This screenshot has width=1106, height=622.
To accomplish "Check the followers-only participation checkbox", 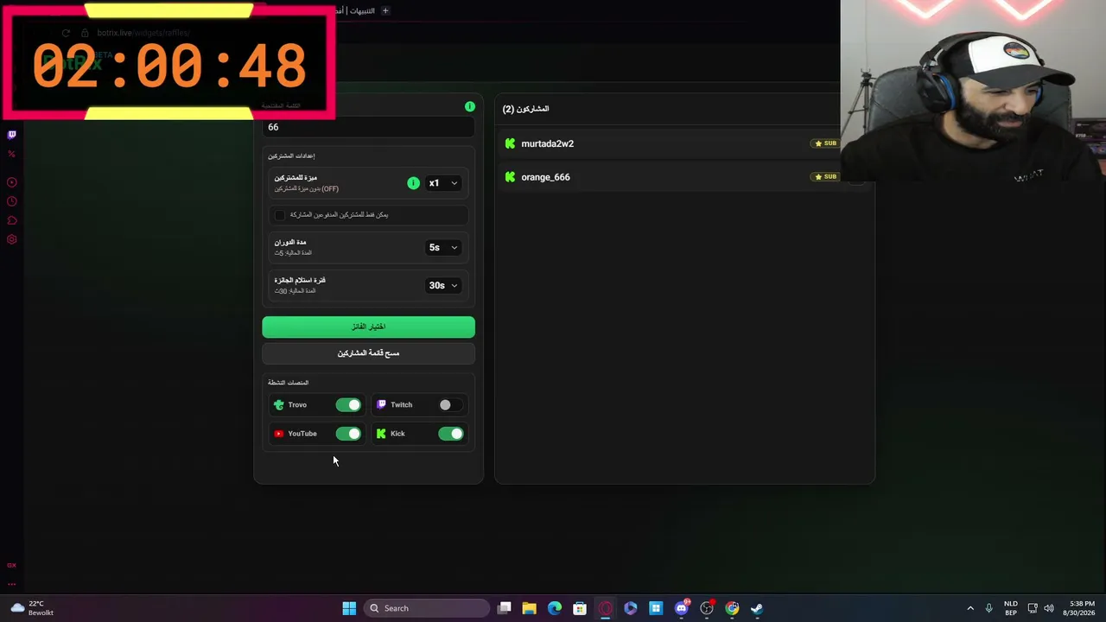I will tap(279, 214).
